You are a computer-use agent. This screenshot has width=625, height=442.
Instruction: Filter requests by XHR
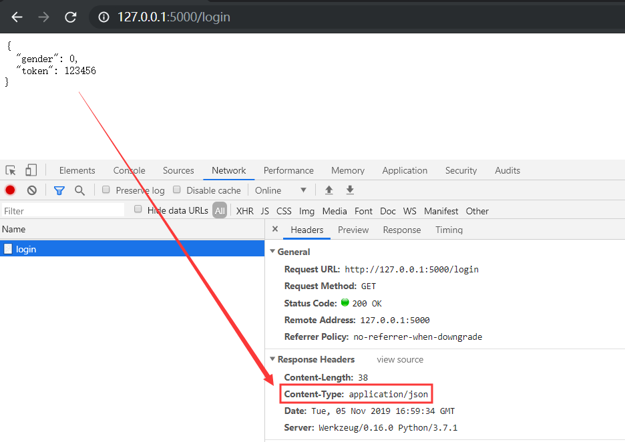coord(245,211)
